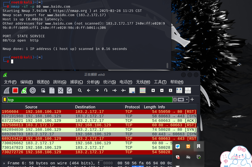
Task: Close capture file icon with X
Action: [x=61, y=91]
